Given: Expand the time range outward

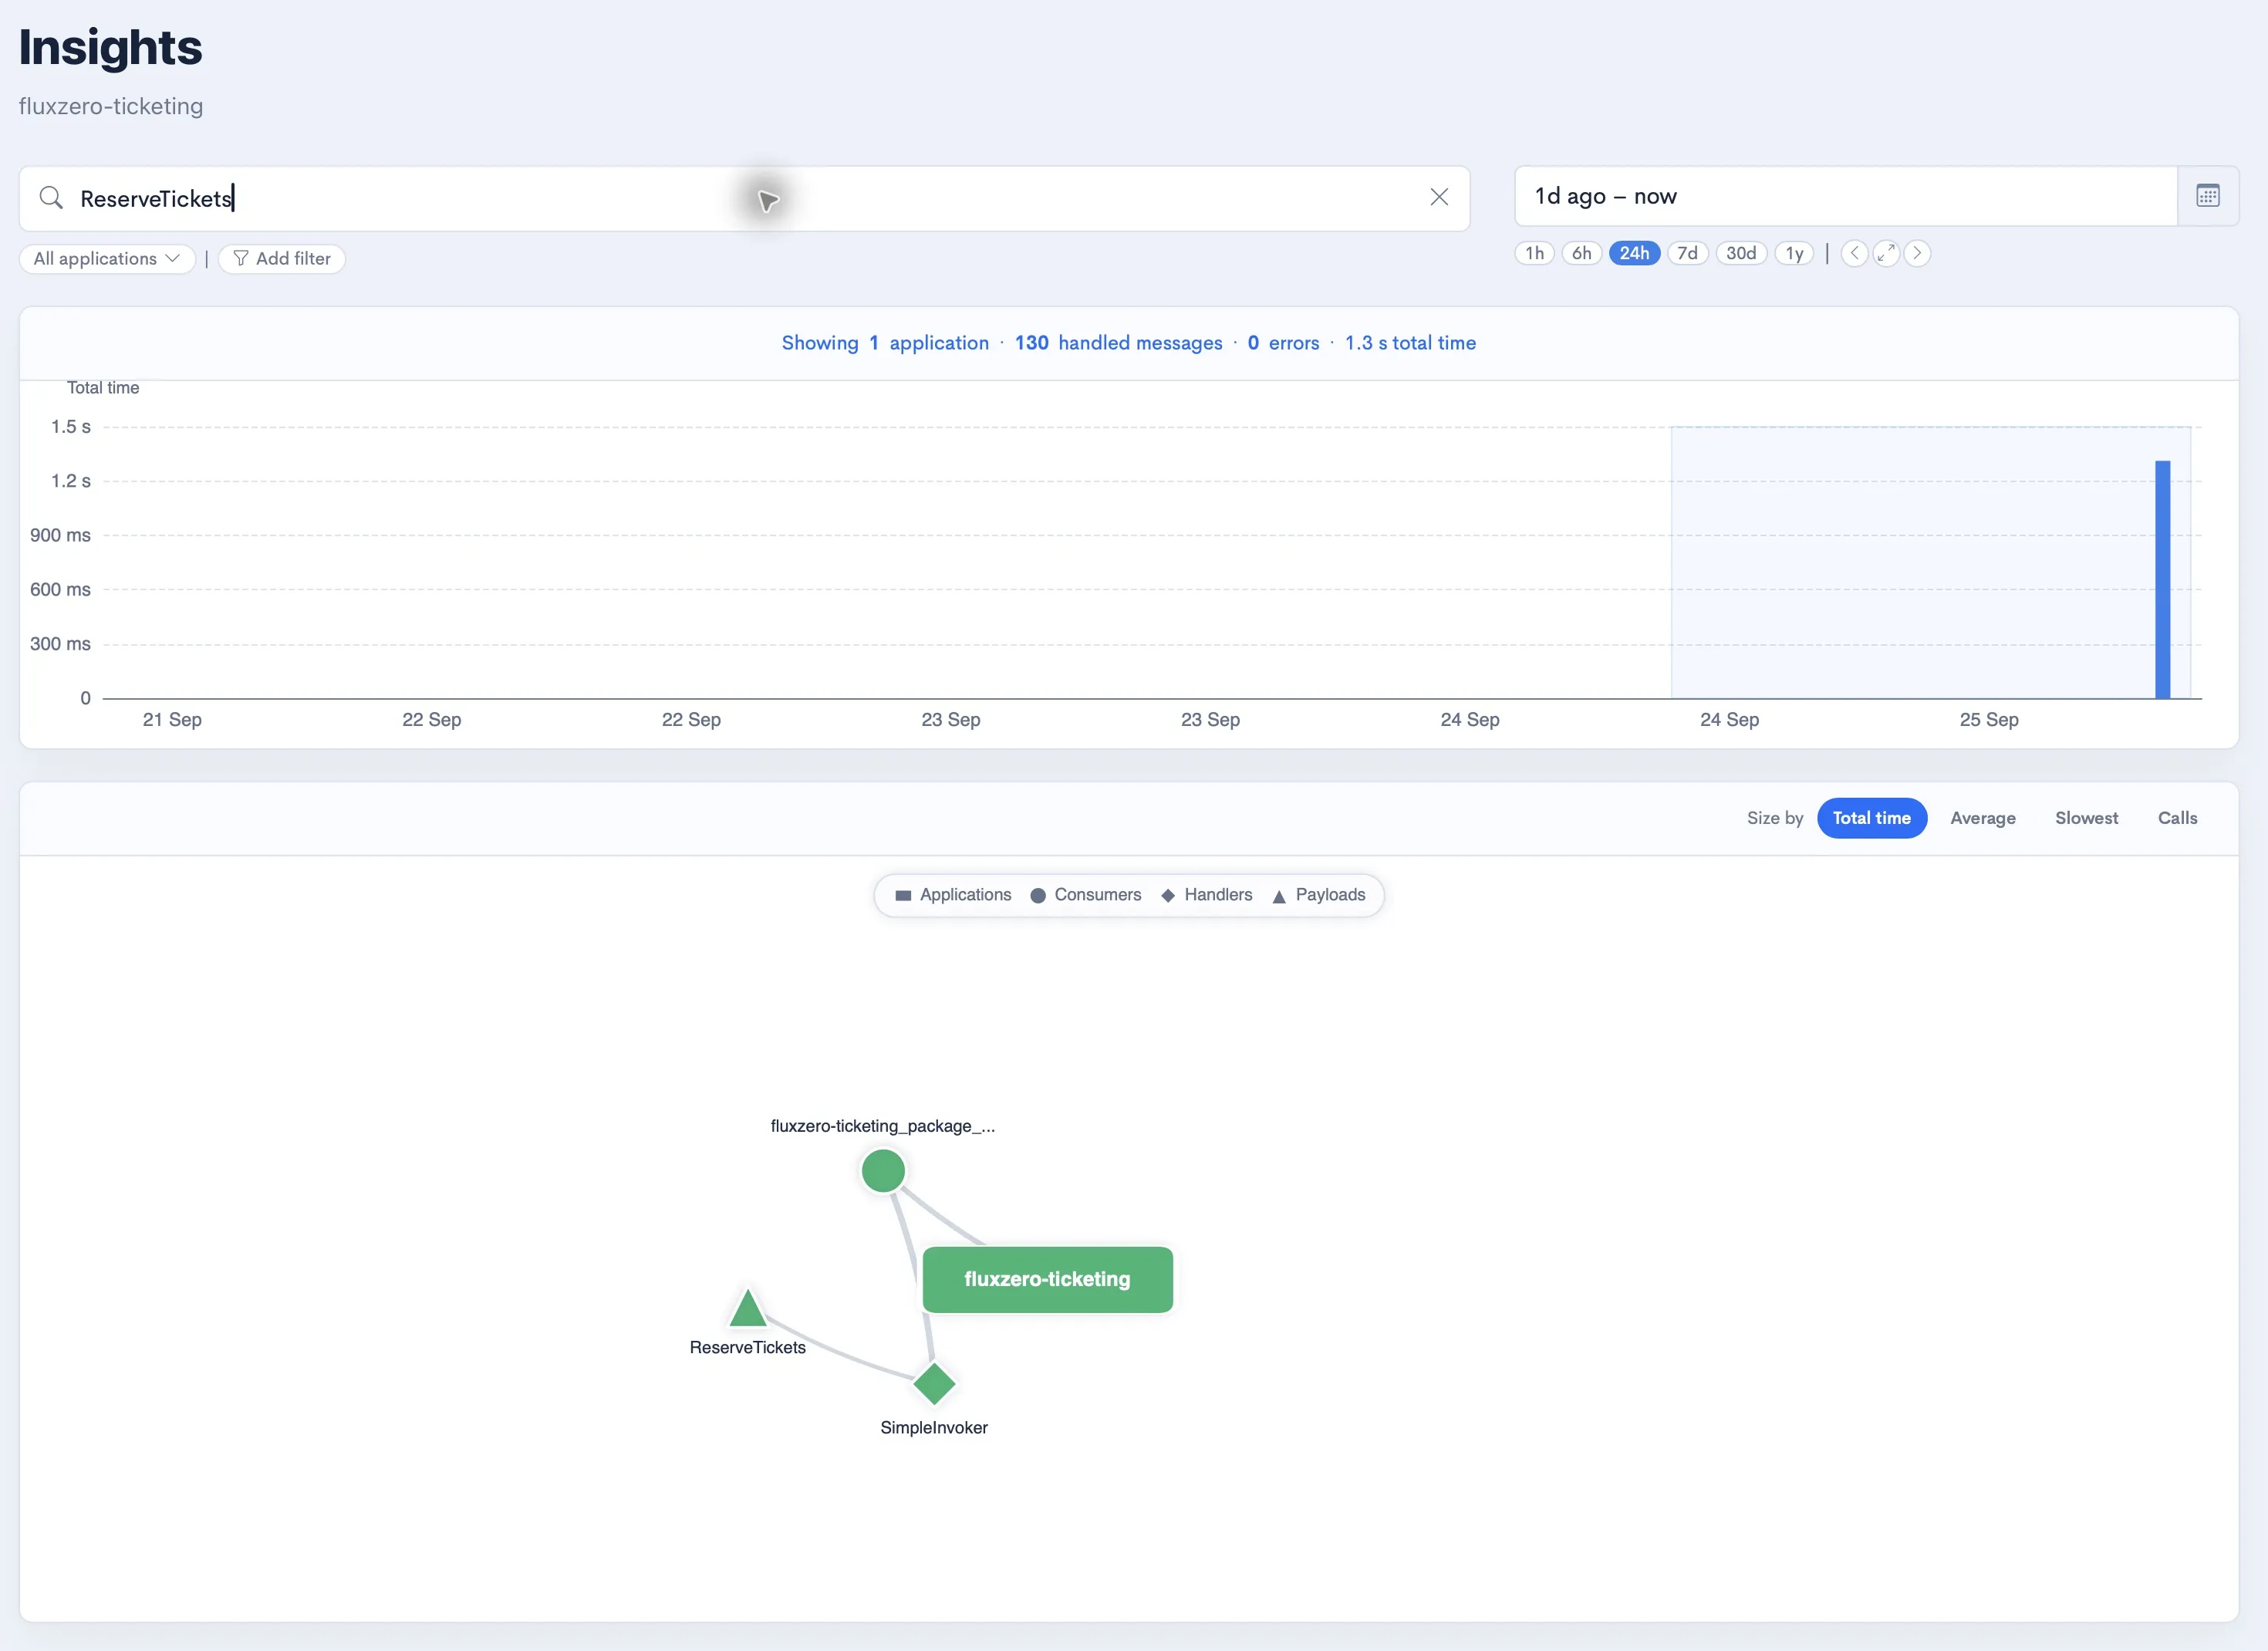Looking at the screenshot, I should point(1885,253).
